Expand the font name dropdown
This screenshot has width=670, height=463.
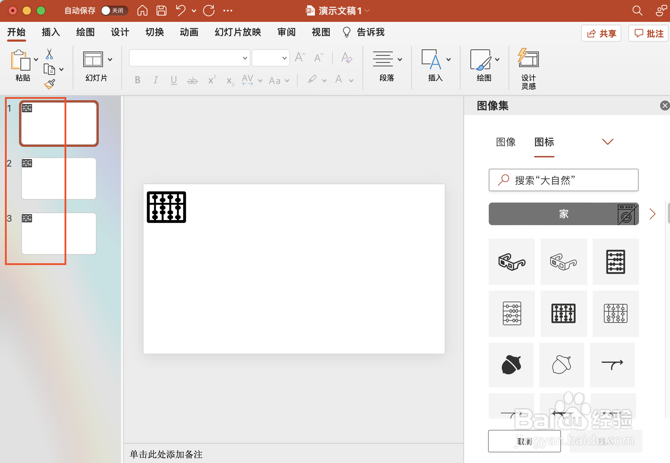244,58
